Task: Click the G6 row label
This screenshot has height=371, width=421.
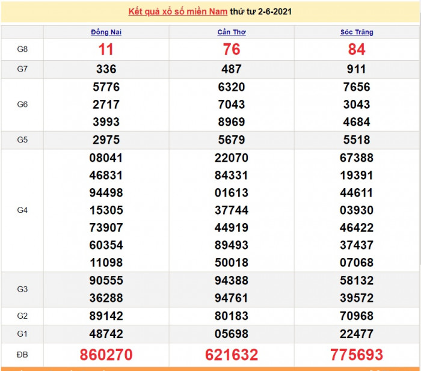Action: pyautogui.click(x=22, y=104)
